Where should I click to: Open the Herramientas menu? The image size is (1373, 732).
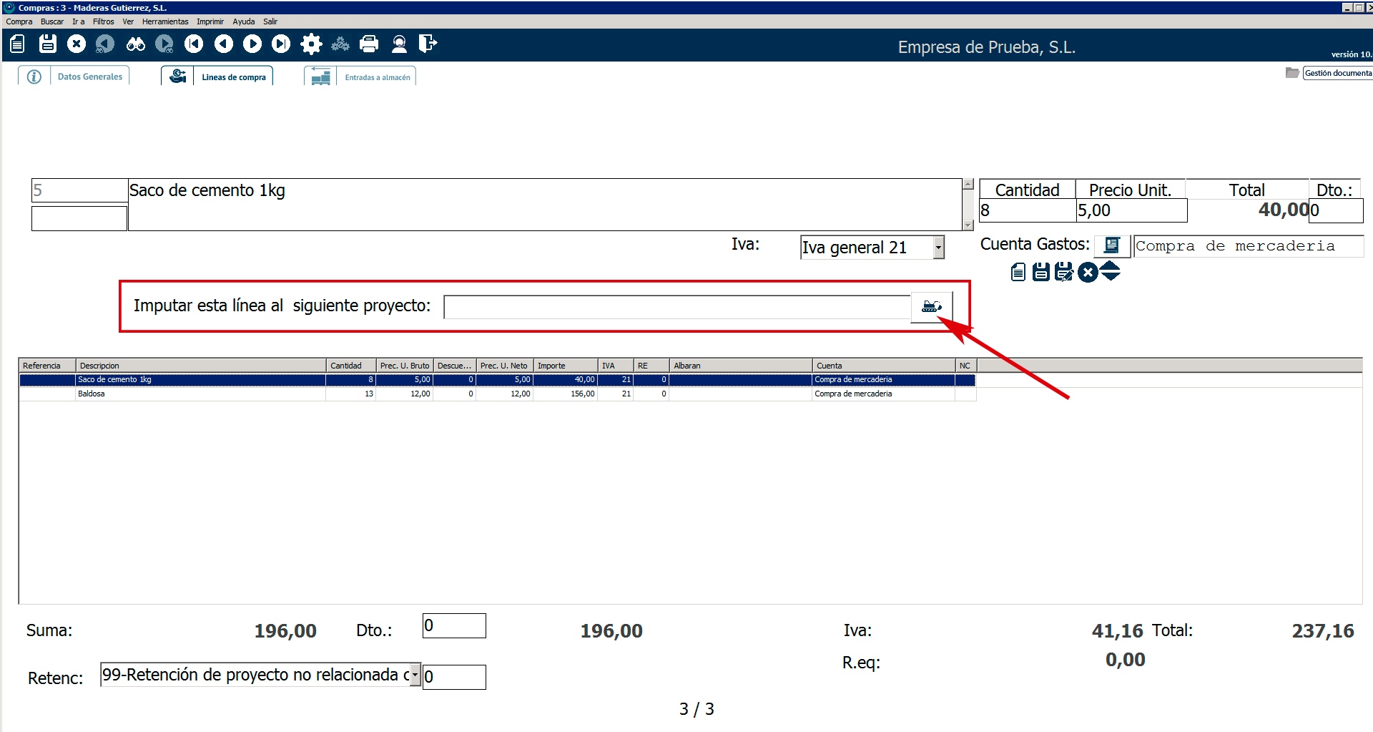[x=164, y=21]
